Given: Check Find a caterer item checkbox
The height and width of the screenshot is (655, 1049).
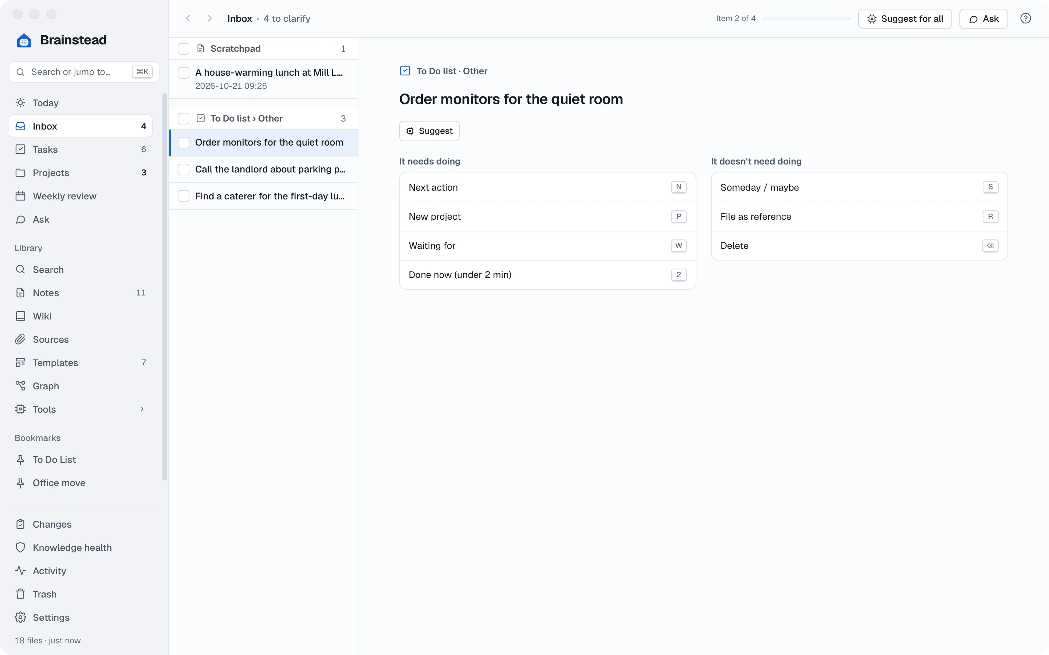Looking at the screenshot, I should (x=184, y=196).
